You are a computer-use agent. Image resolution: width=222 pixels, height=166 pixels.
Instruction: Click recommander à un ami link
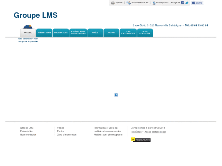coord(140,3)
